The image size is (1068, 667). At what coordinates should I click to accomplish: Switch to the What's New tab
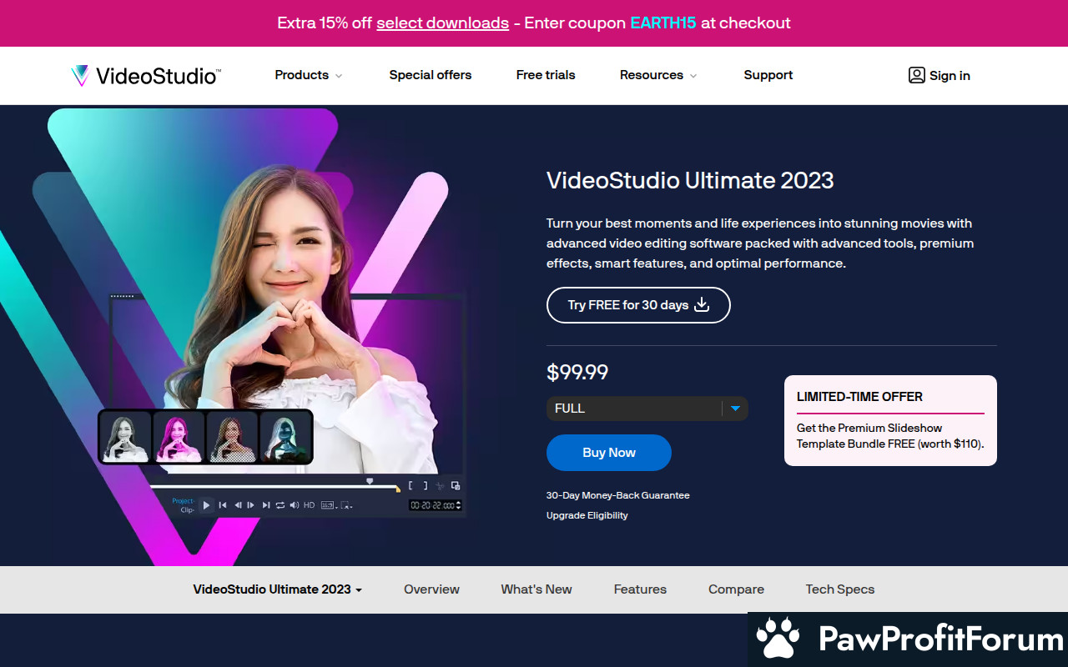[x=537, y=589]
